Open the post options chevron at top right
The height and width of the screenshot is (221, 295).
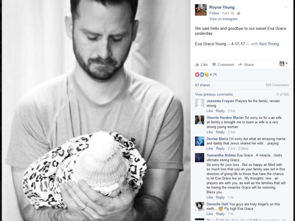point(286,7)
